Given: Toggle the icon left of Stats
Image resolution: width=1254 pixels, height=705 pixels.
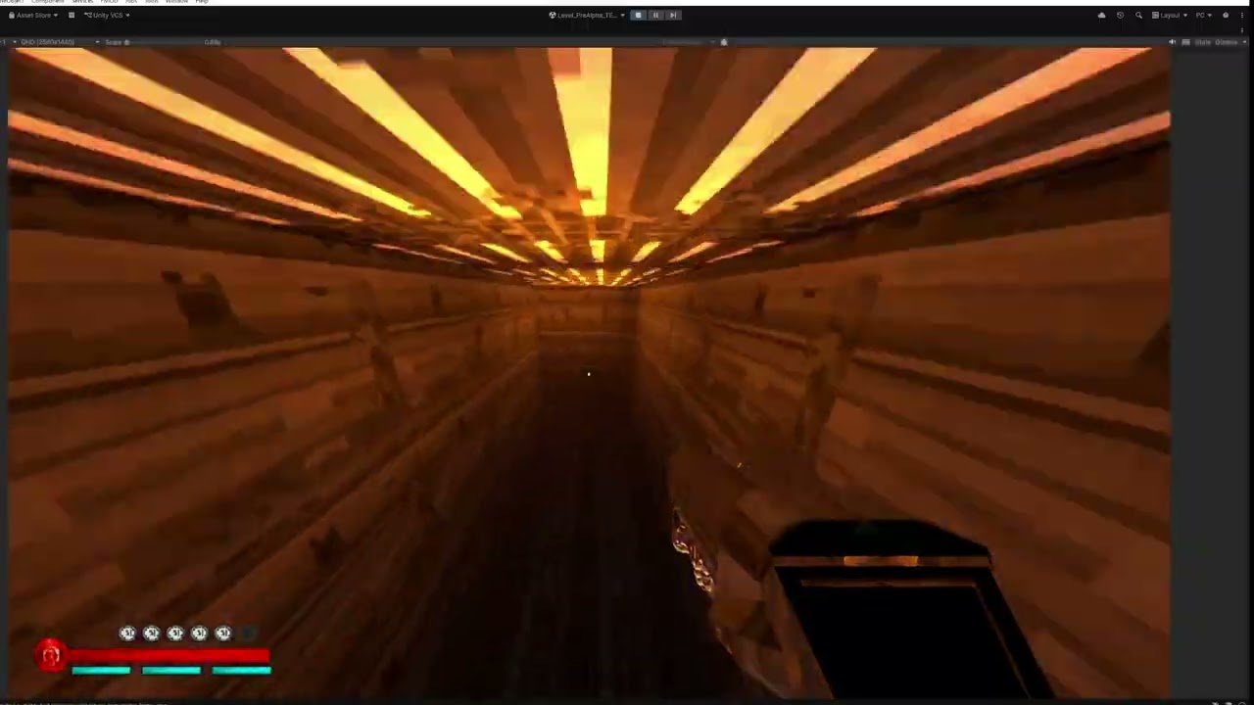Looking at the screenshot, I should (1185, 42).
